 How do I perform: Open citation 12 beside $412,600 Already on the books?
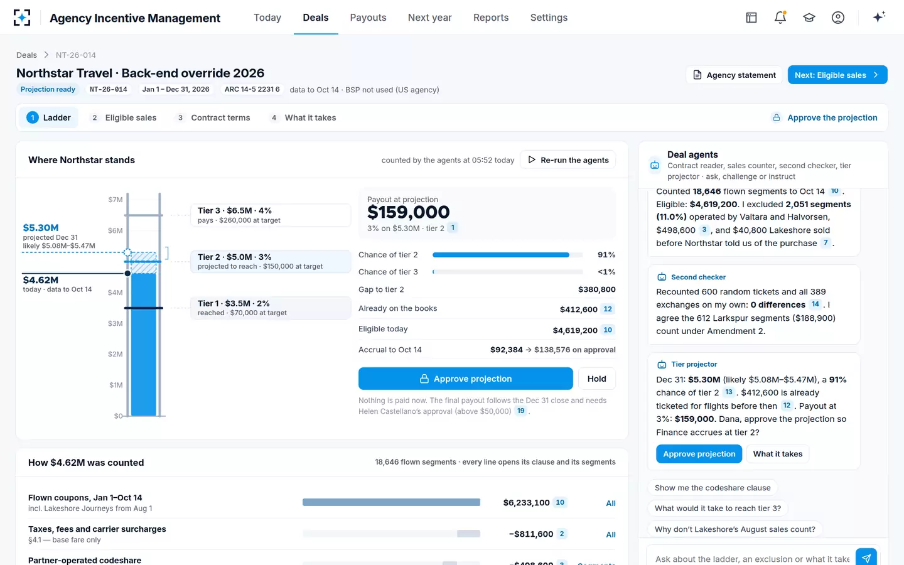pyautogui.click(x=608, y=309)
